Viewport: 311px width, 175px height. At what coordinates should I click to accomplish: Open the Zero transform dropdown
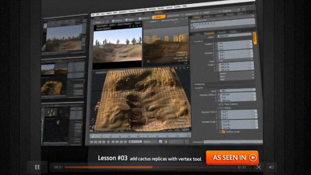[x=236, y=76]
